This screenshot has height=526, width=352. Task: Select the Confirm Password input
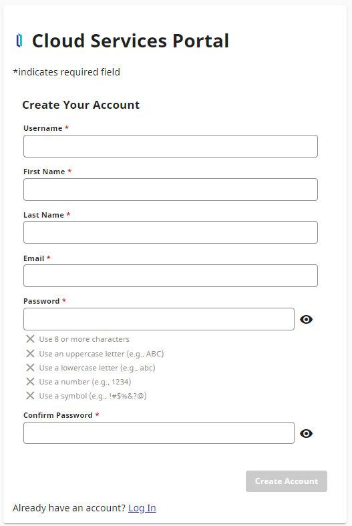click(159, 433)
